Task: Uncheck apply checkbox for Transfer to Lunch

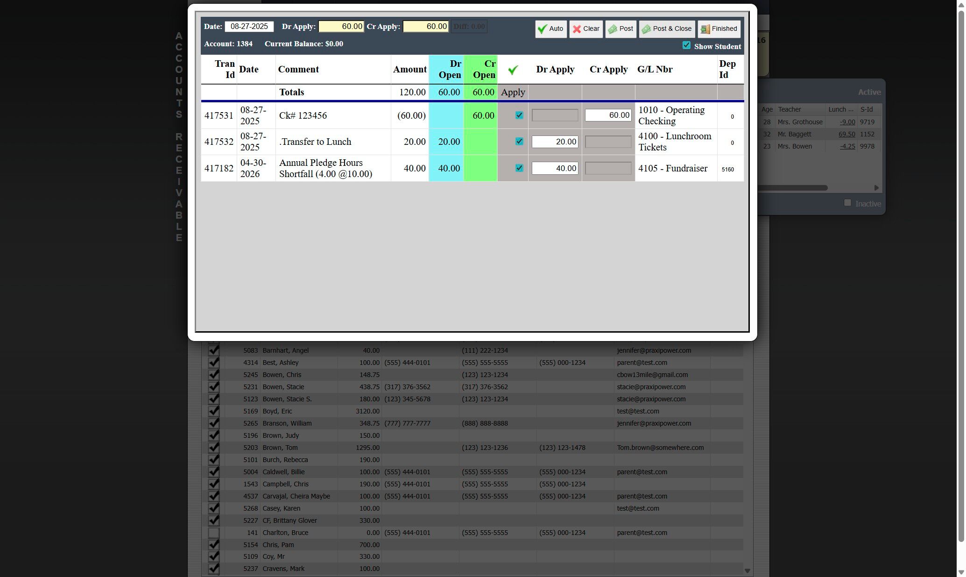Action: [x=519, y=142]
